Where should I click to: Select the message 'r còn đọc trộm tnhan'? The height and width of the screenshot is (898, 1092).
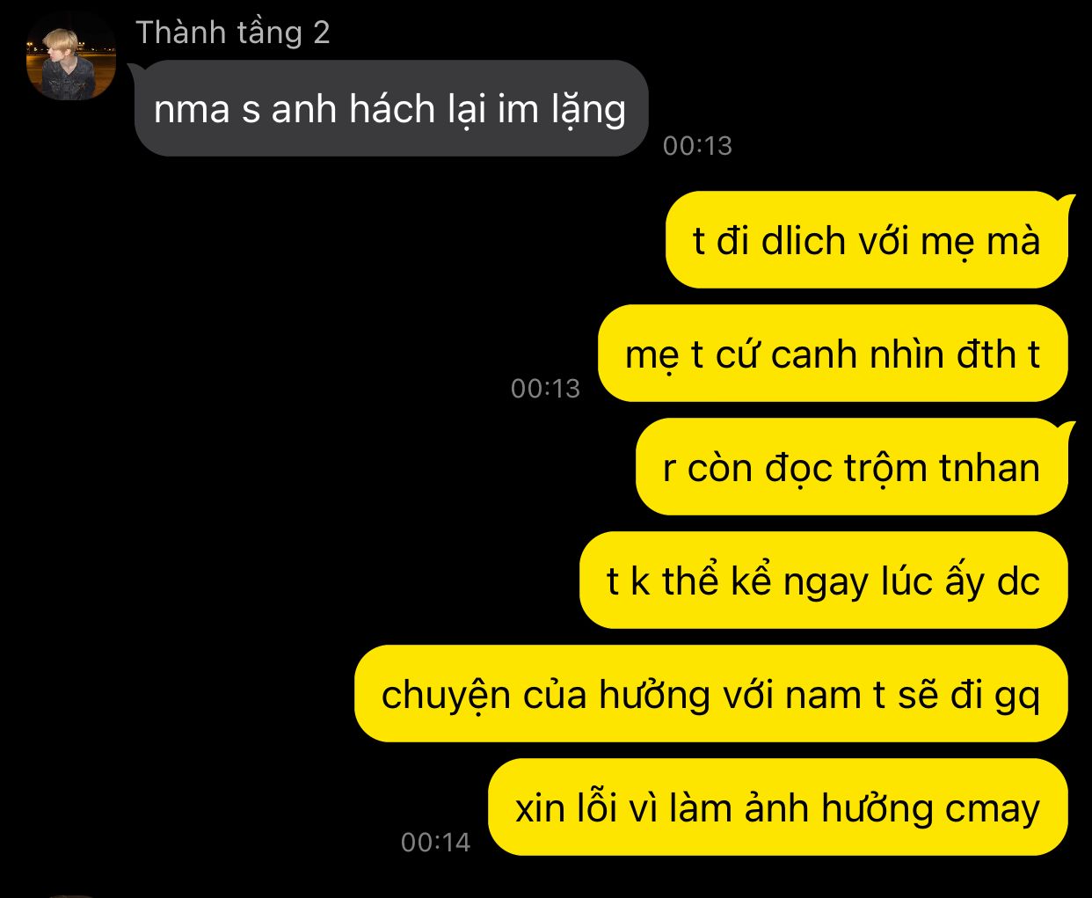pos(853,467)
